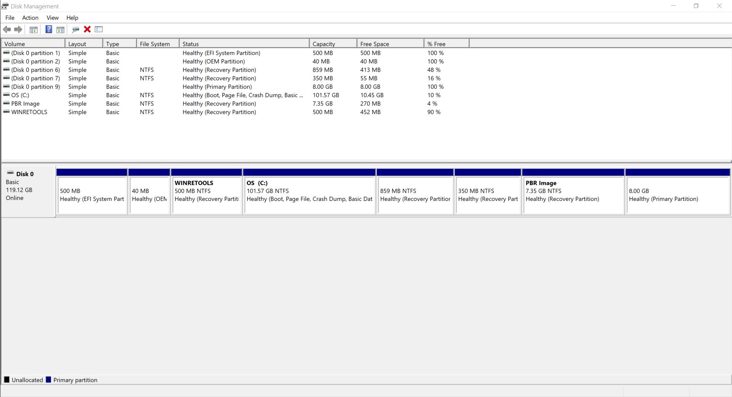This screenshot has width=732, height=397.
Task: Click the 10.45 GB free space cell
Action: point(372,95)
